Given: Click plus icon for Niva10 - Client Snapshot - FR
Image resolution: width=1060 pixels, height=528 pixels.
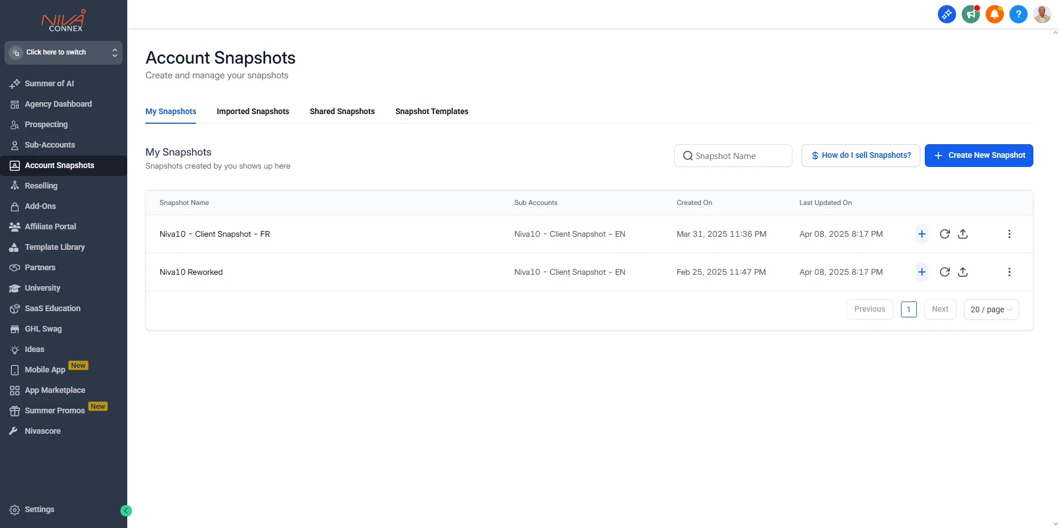Looking at the screenshot, I should (922, 234).
